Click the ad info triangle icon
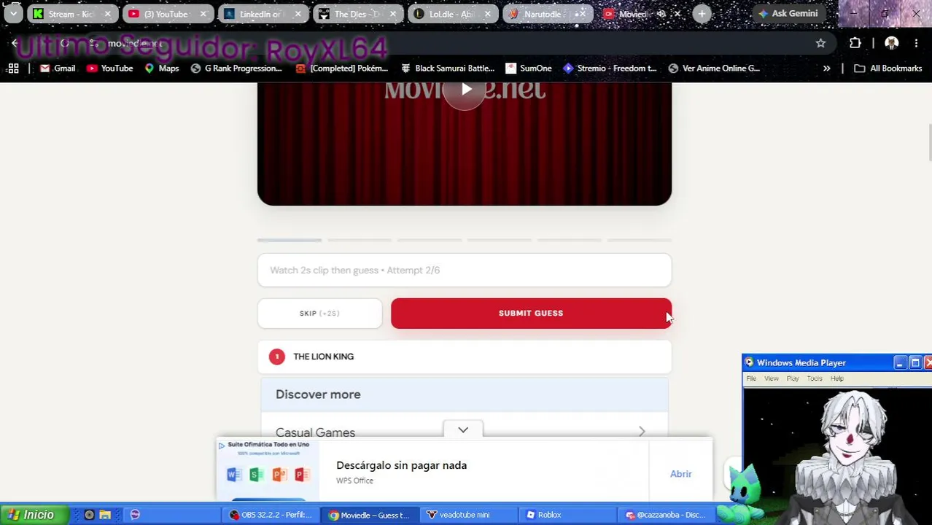This screenshot has width=932, height=525. (222, 445)
